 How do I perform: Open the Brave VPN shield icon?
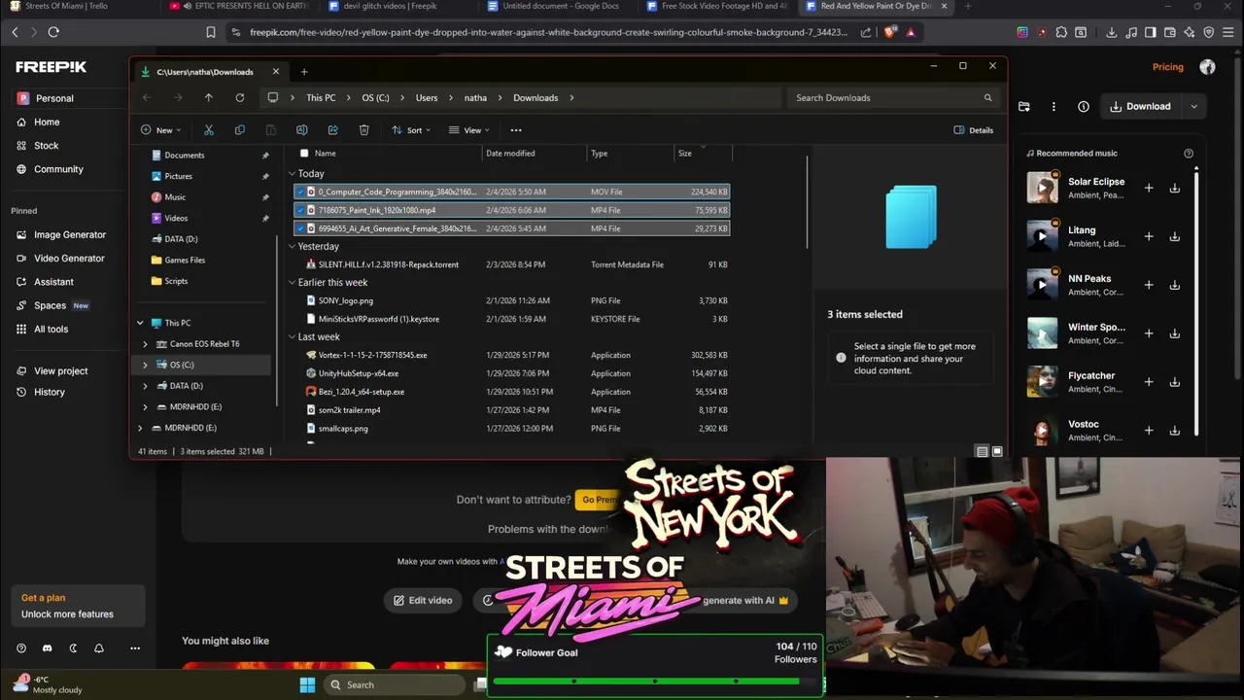point(1208,32)
